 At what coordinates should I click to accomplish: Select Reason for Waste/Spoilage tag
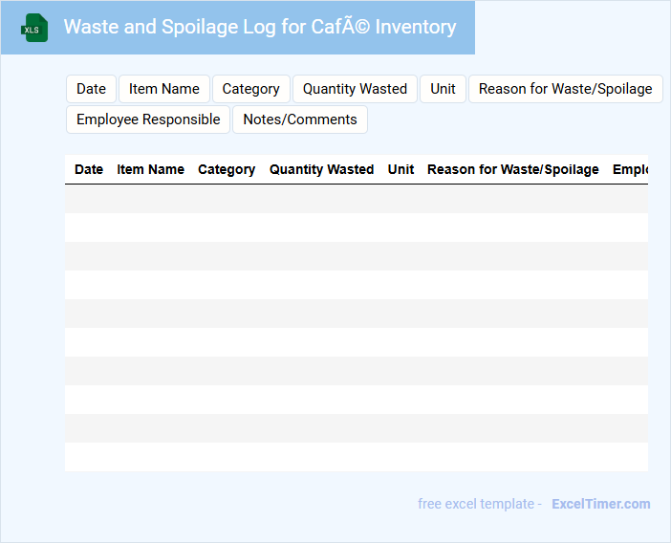565,89
